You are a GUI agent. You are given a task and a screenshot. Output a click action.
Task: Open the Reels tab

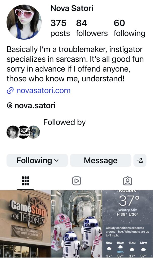(76, 181)
